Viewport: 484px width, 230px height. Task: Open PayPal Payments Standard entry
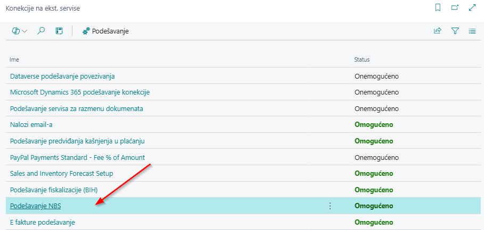click(77, 158)
